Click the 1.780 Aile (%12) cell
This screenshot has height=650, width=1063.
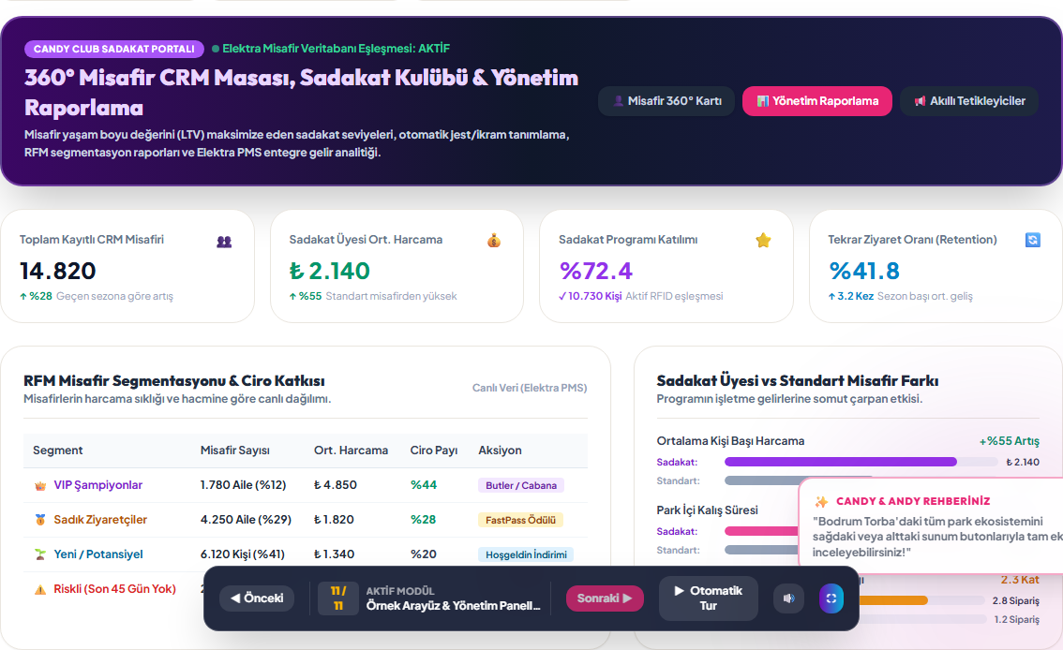(x=243, y=485)
